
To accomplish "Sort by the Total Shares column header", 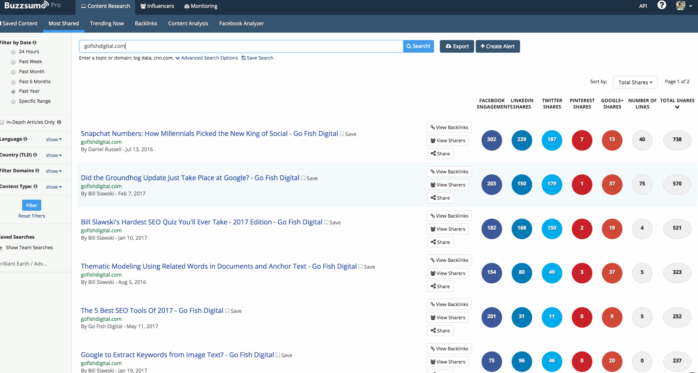I will [677, 104].
